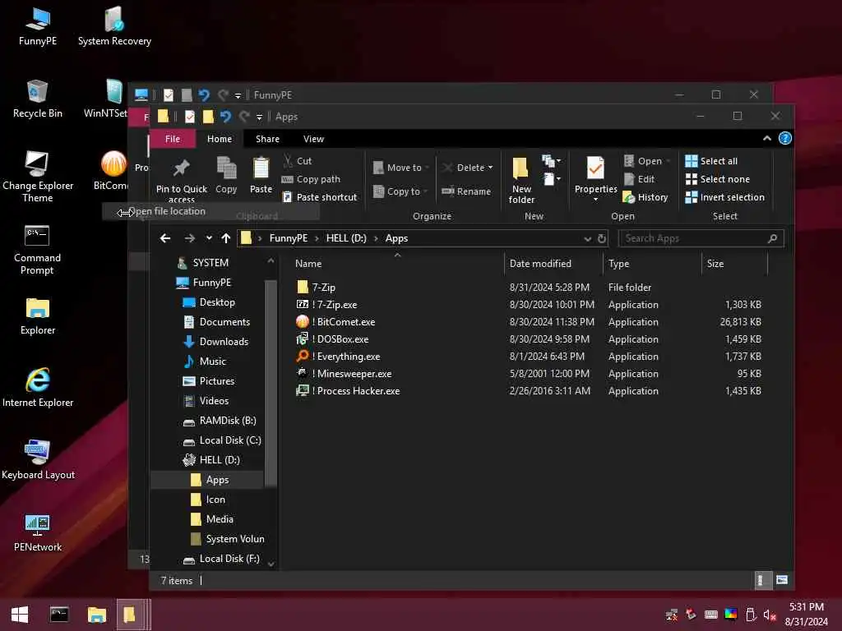
Task: Open Explorer help question mark icon
Action: point(784,138)
